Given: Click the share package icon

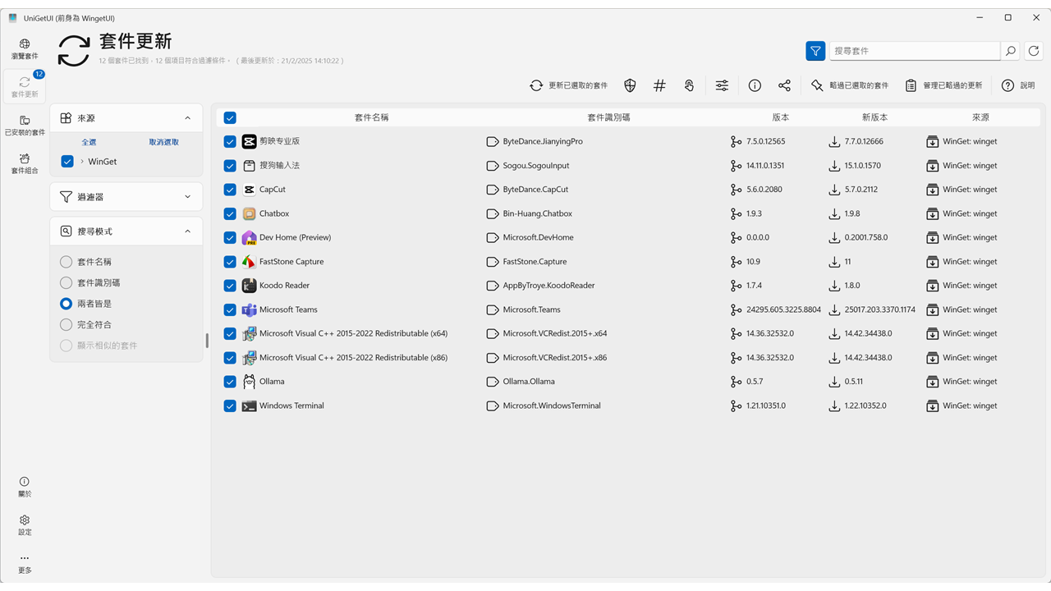Looking at the screenshot, I should [784, 85].
